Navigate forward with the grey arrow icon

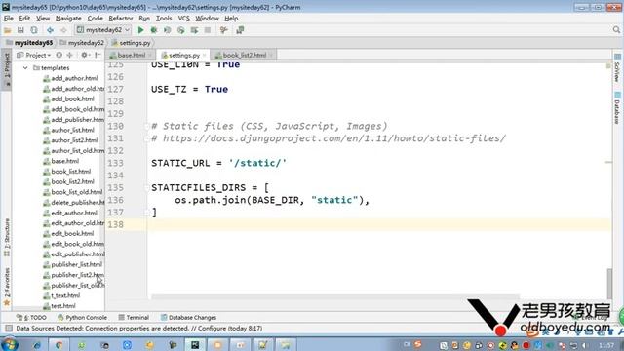coord(63,30)
